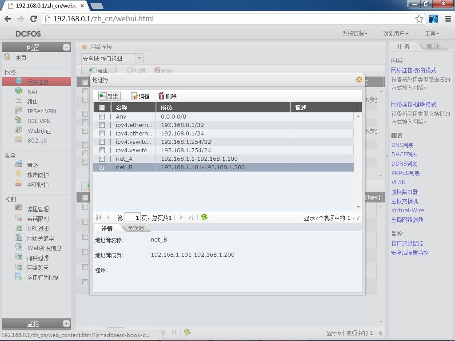Check the 192.168.0.1/32 row checkbox

coord(102,125)
